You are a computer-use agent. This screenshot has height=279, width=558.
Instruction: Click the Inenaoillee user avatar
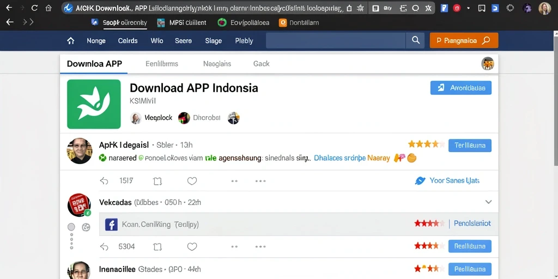[x=78, y=270]
